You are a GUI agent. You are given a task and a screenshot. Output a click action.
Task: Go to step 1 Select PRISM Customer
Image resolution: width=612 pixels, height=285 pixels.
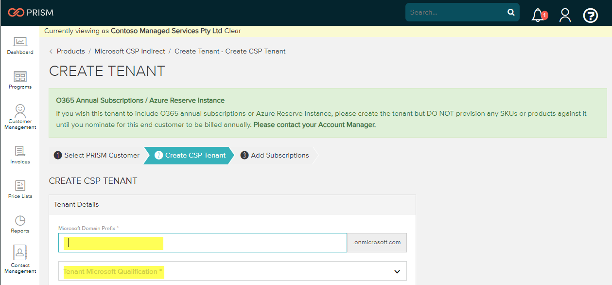tap(97, 156)
